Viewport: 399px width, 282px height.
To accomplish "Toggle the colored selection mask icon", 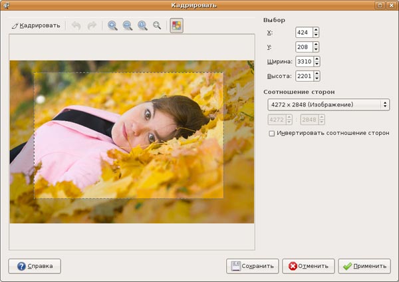I will 176,26.
